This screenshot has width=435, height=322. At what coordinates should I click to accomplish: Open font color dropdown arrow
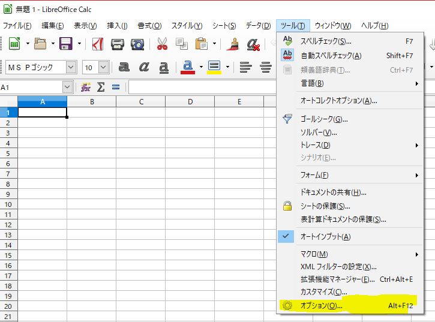click(x=201, y=67)
